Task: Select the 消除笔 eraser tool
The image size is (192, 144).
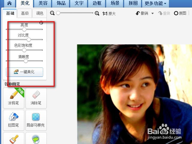Action: coord(36,98)
